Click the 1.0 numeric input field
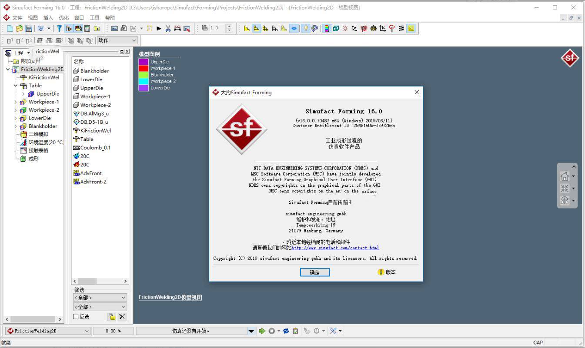This screenshot has width=585, height=348. pyautogui.click(x=217, y=28)
